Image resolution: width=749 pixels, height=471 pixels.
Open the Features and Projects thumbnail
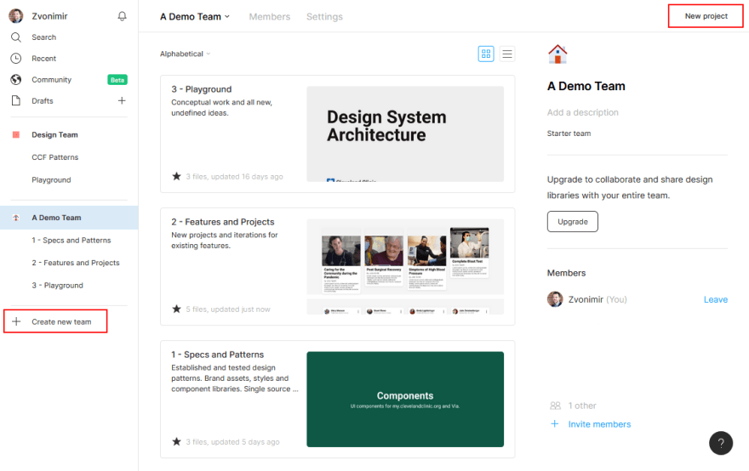(x=405, y=266)
